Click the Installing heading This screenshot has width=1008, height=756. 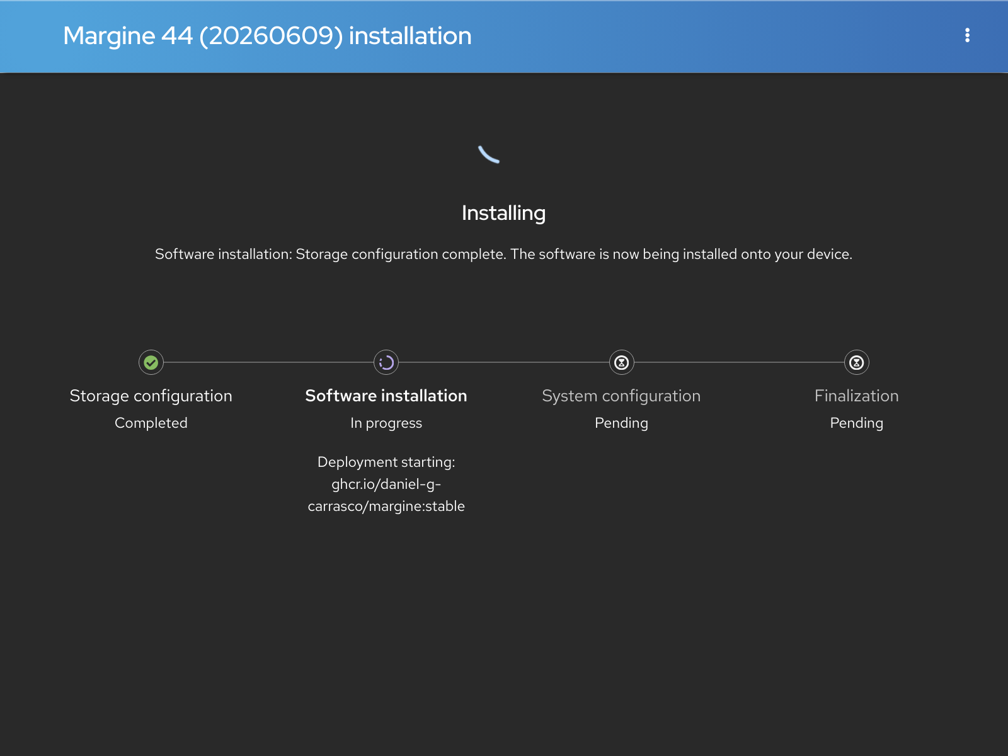pos(503,213)
